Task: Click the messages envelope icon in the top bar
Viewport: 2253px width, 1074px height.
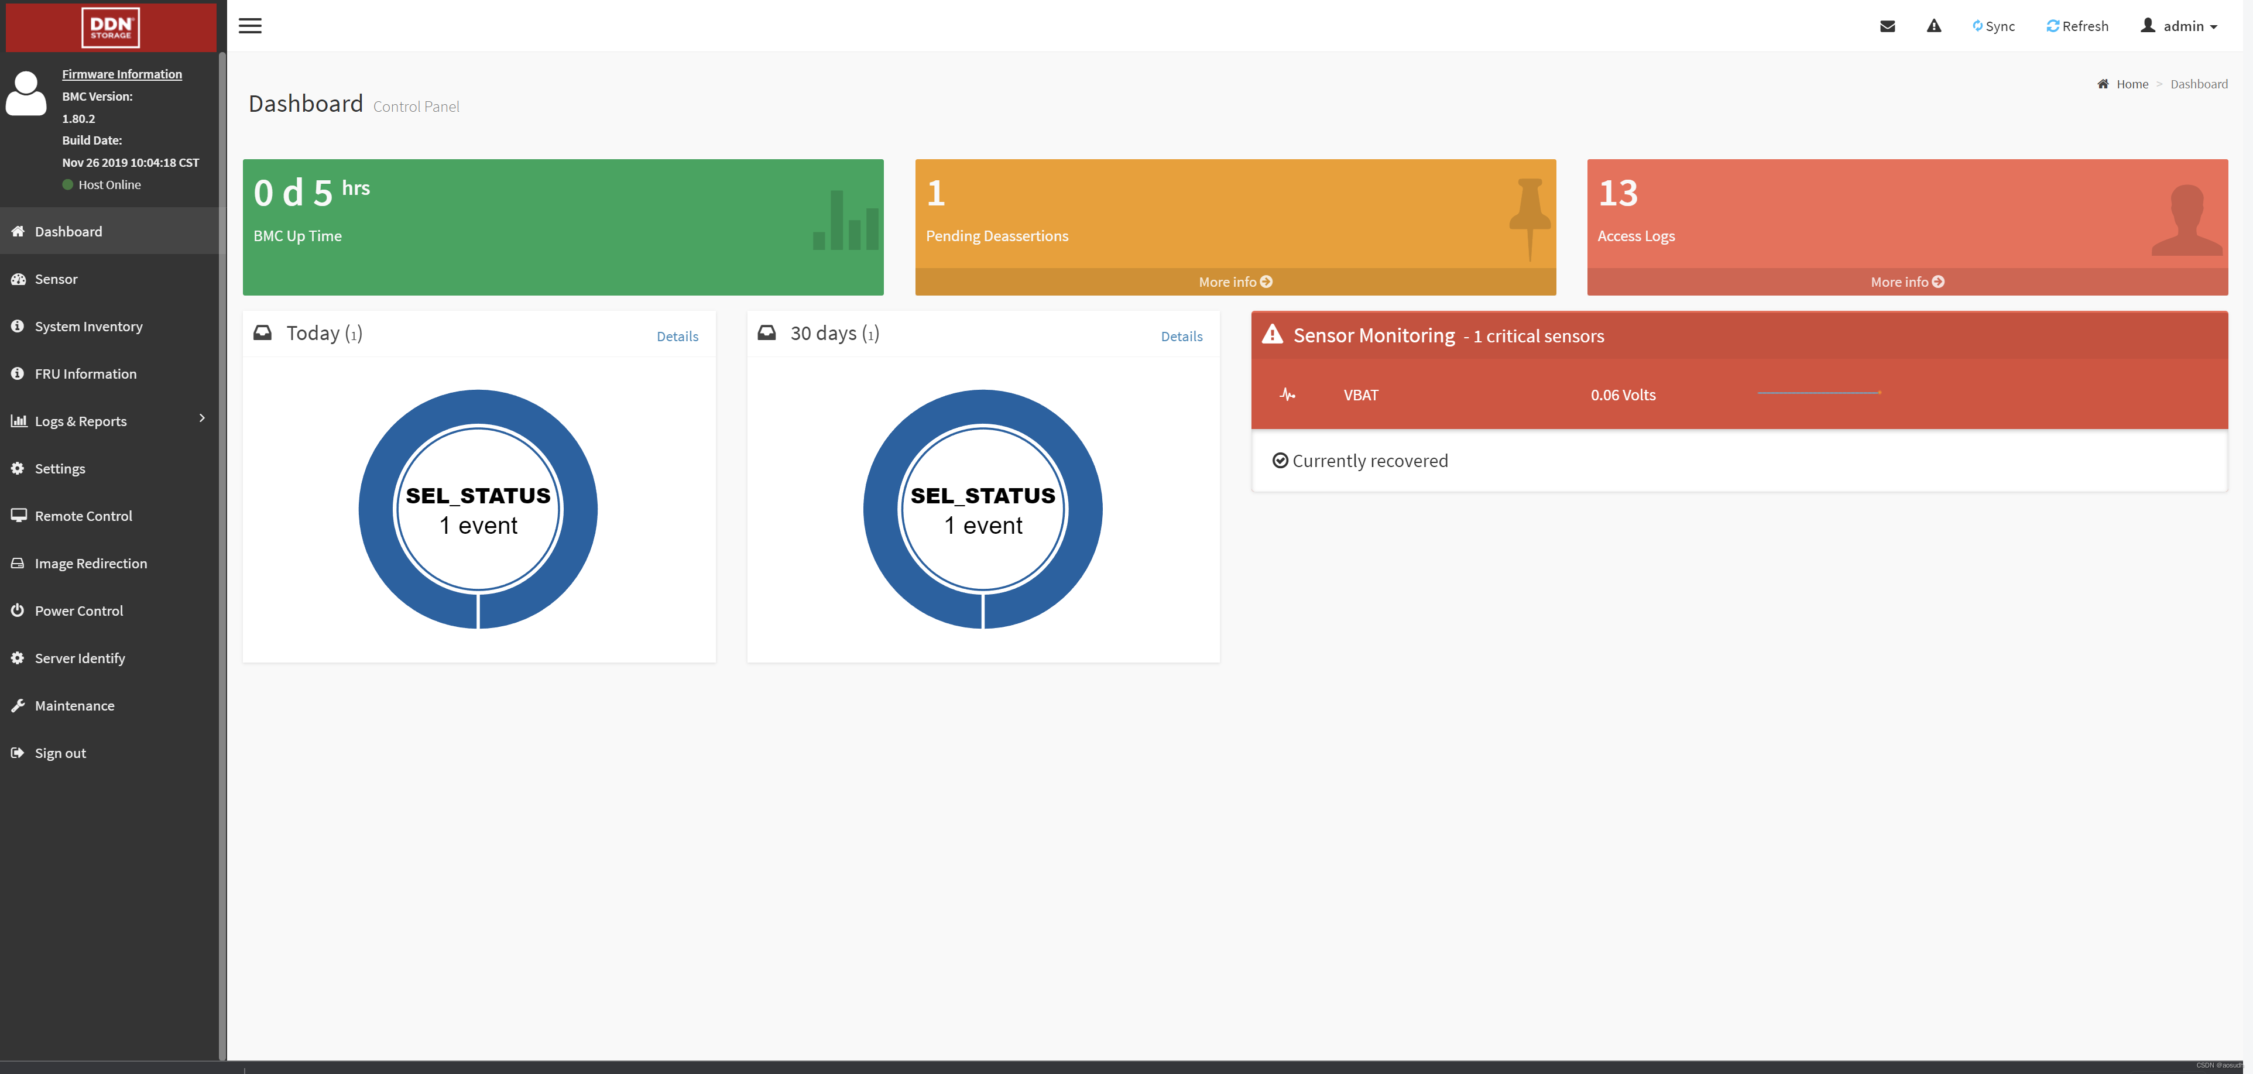Action: click(1887, 25)
